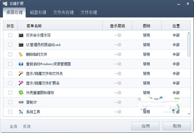Click the pink wand icon for 显示/隐藏文件扩展名
The image size is (194, 133).
[21, 83]
